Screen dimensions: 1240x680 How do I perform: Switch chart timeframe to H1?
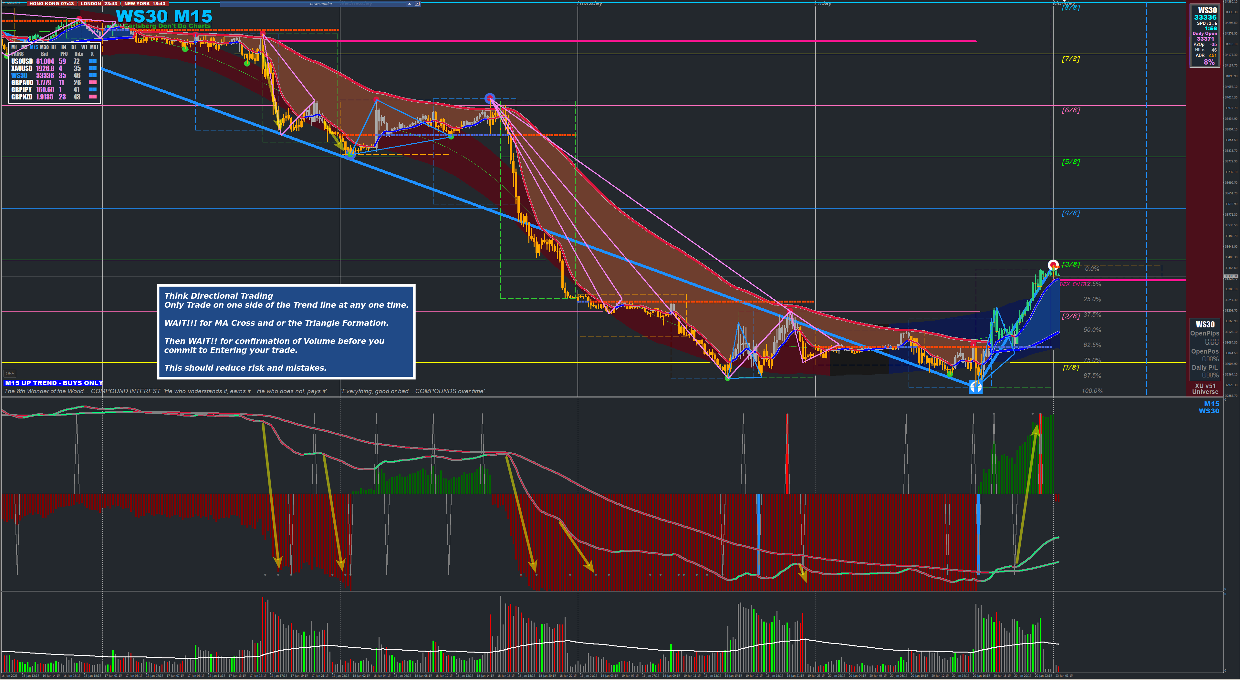tap(53, 47)
